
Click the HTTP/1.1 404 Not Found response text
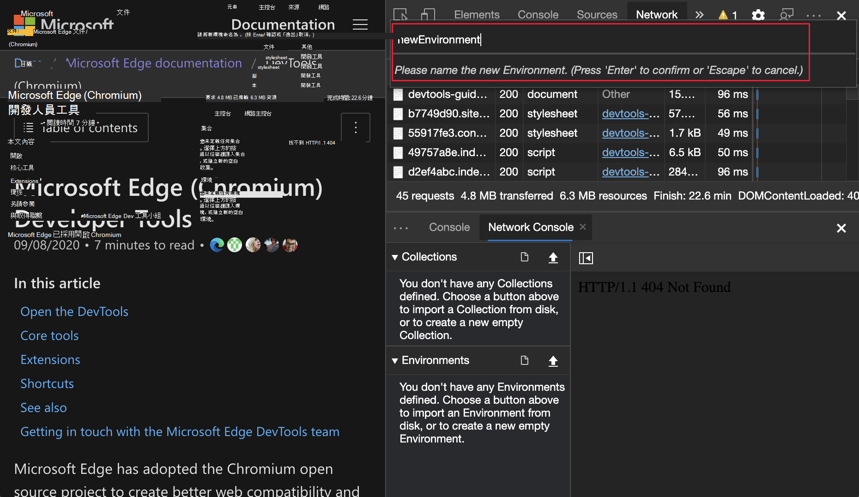click(x=654, y=287)
